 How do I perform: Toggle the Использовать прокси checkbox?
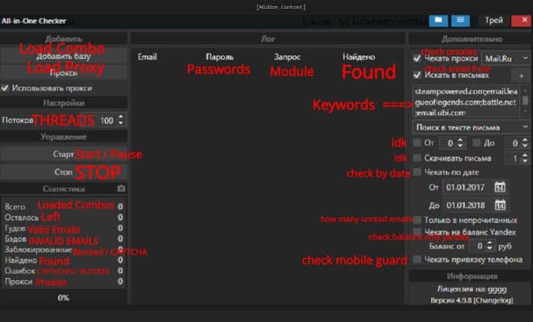point(4,88)
